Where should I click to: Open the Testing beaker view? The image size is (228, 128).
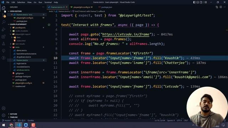coord(4,43)
